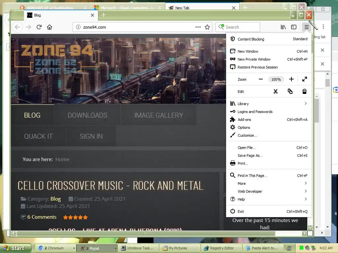
Task: Open page actions three-dot menu in address bar
Action: [198, 27]
